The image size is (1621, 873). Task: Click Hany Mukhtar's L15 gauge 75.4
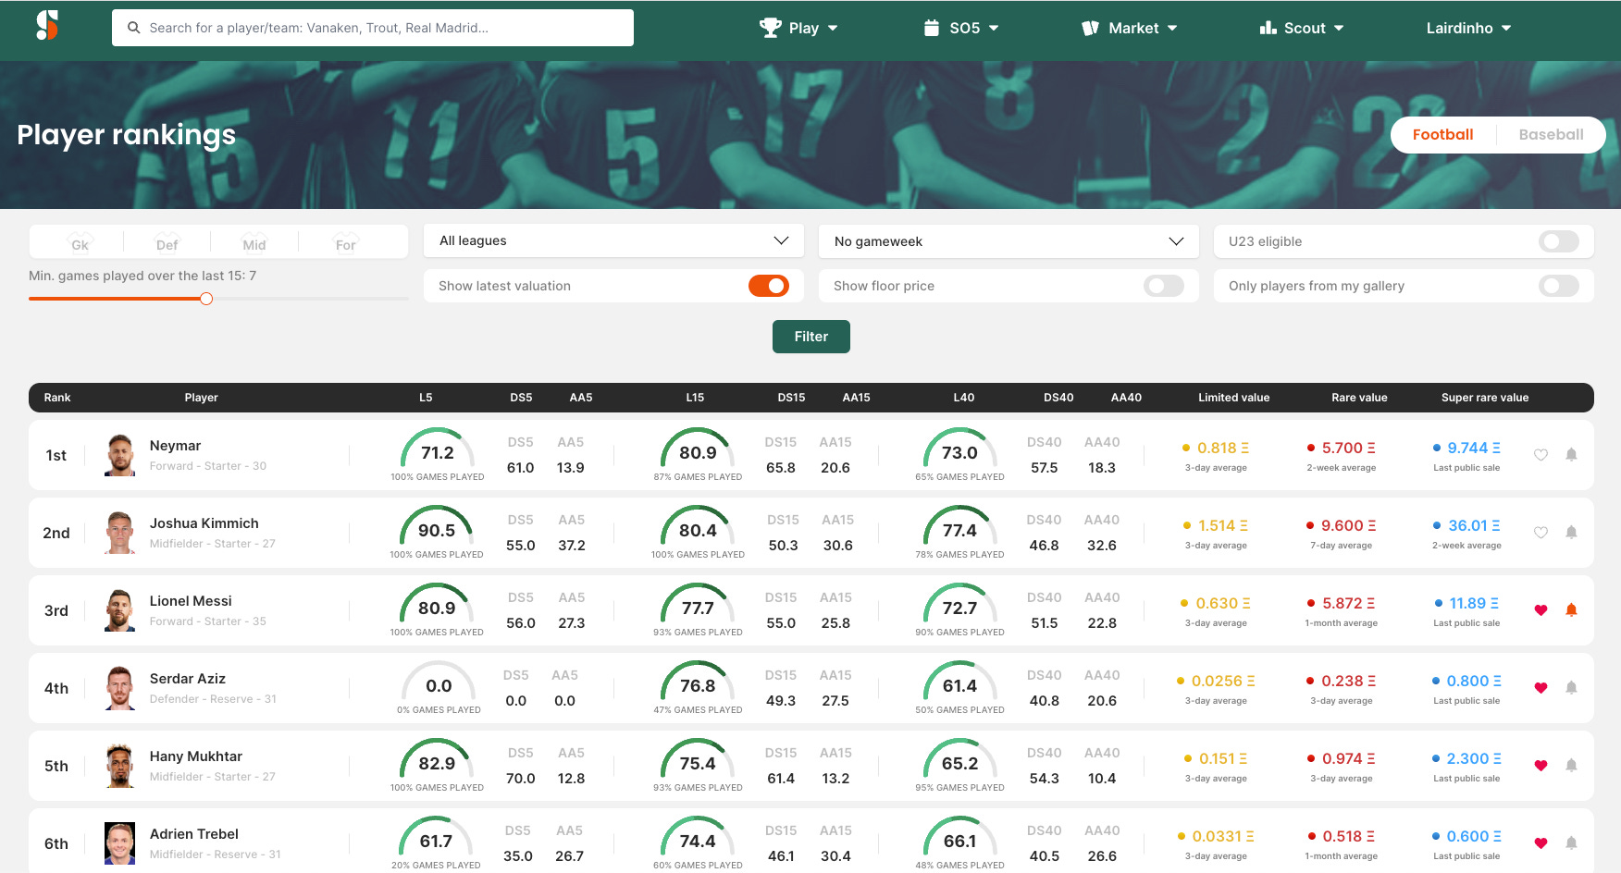click(698, 760)
